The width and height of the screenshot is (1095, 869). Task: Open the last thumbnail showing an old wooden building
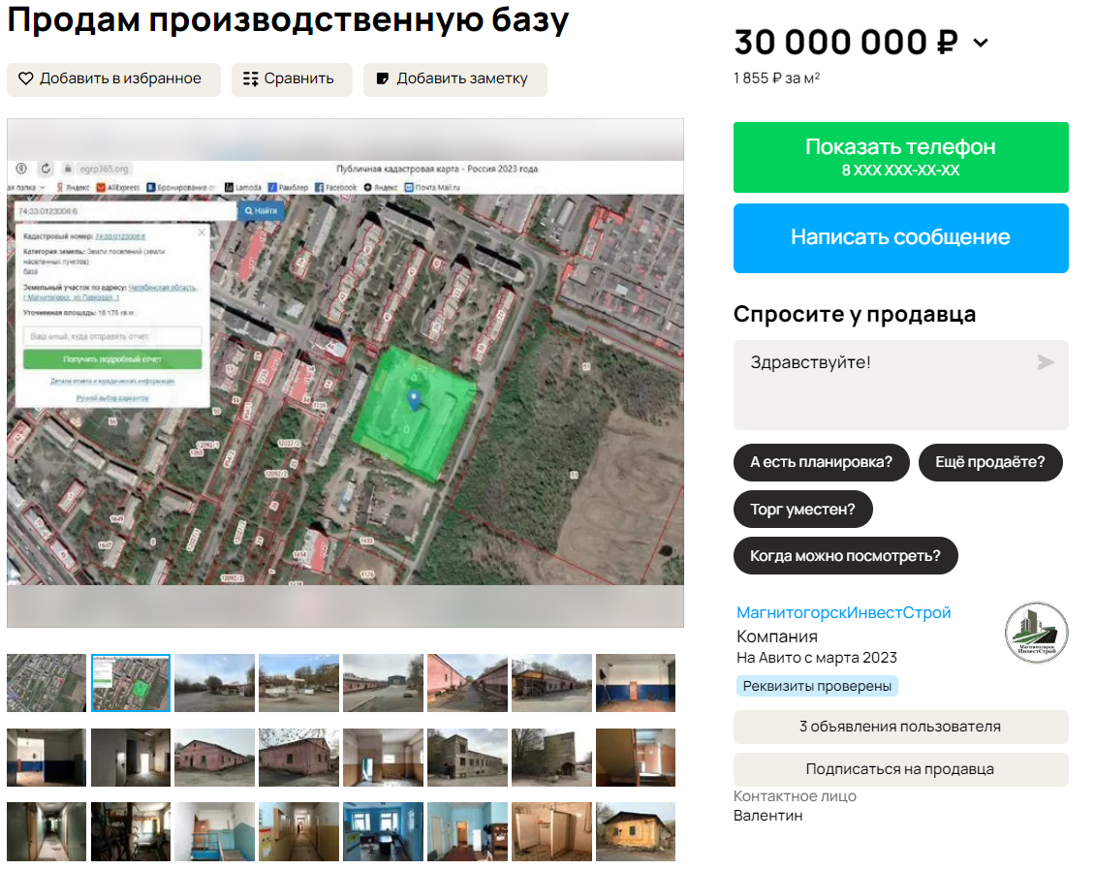(x=635, y=832)
